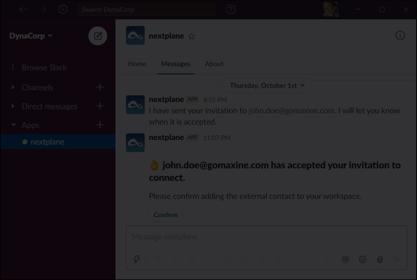The height and width of the screenshot is (280, 417).
Task: Click nextplane avatar on 8:55 PM message
Action: [135, 105]
